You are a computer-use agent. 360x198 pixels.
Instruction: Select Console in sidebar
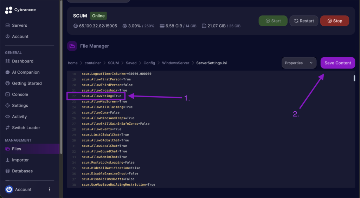pyautogui.click(x=20, y=94)
